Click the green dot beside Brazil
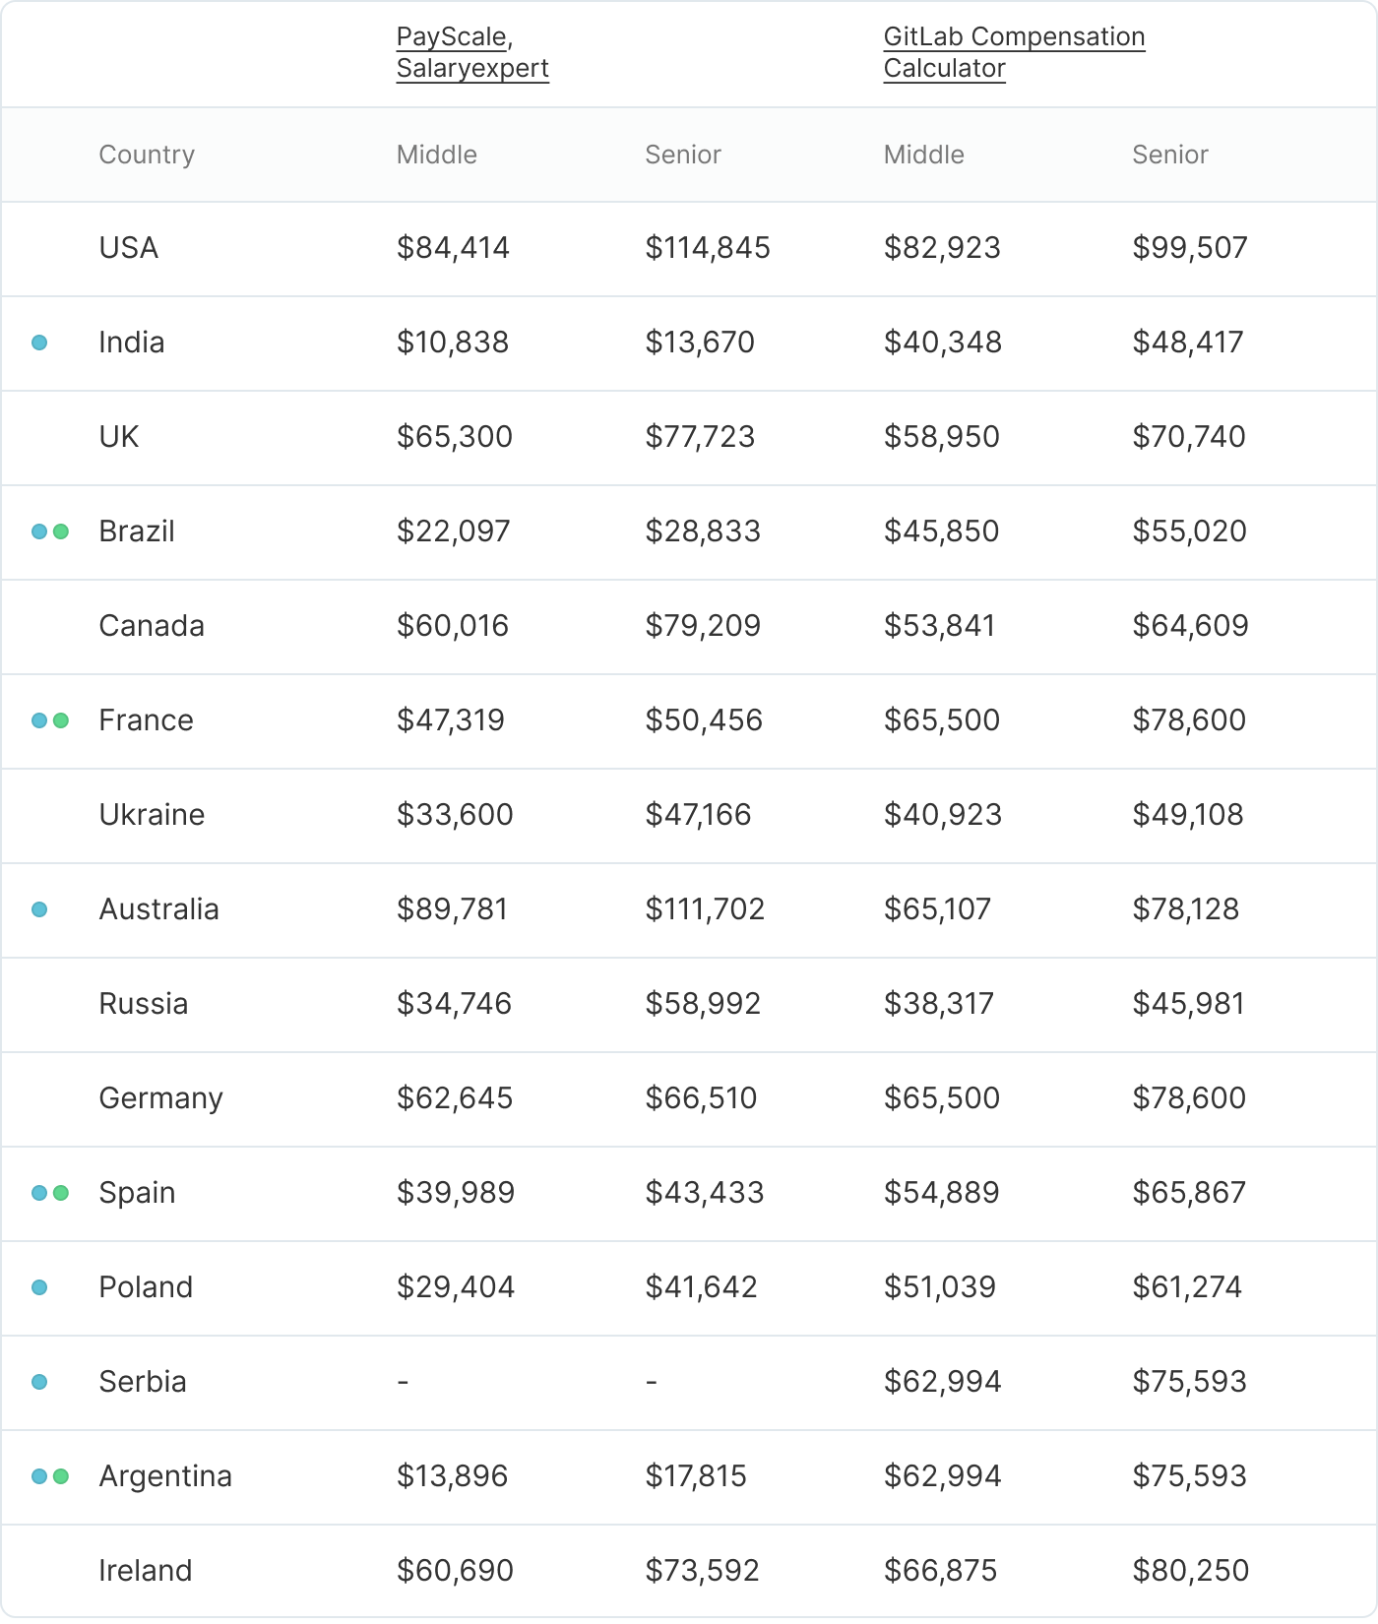The image size is (1378, 1624). point(61,531)
